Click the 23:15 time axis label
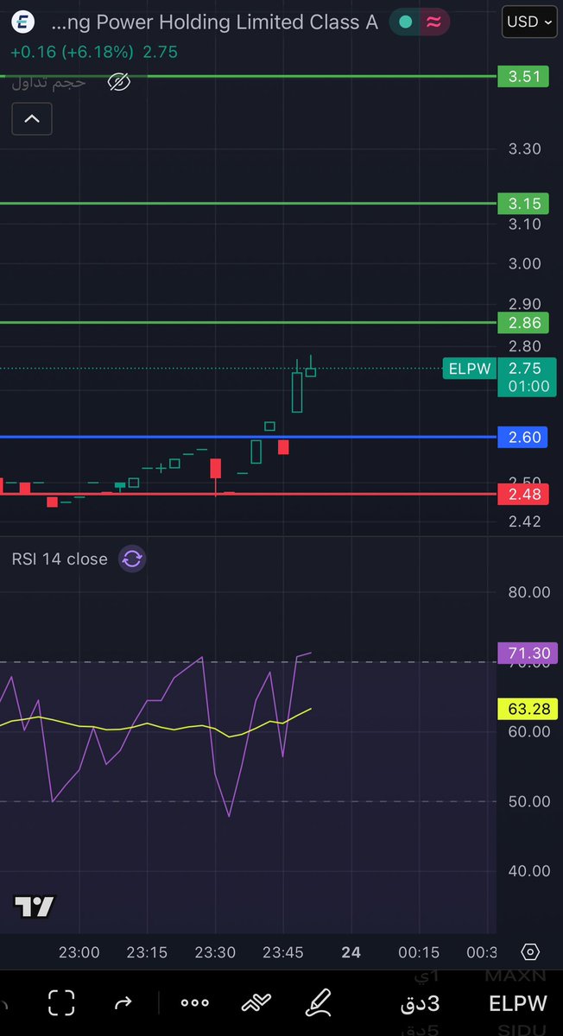This screenshot has width=563, height=1036. coord(147,952)
